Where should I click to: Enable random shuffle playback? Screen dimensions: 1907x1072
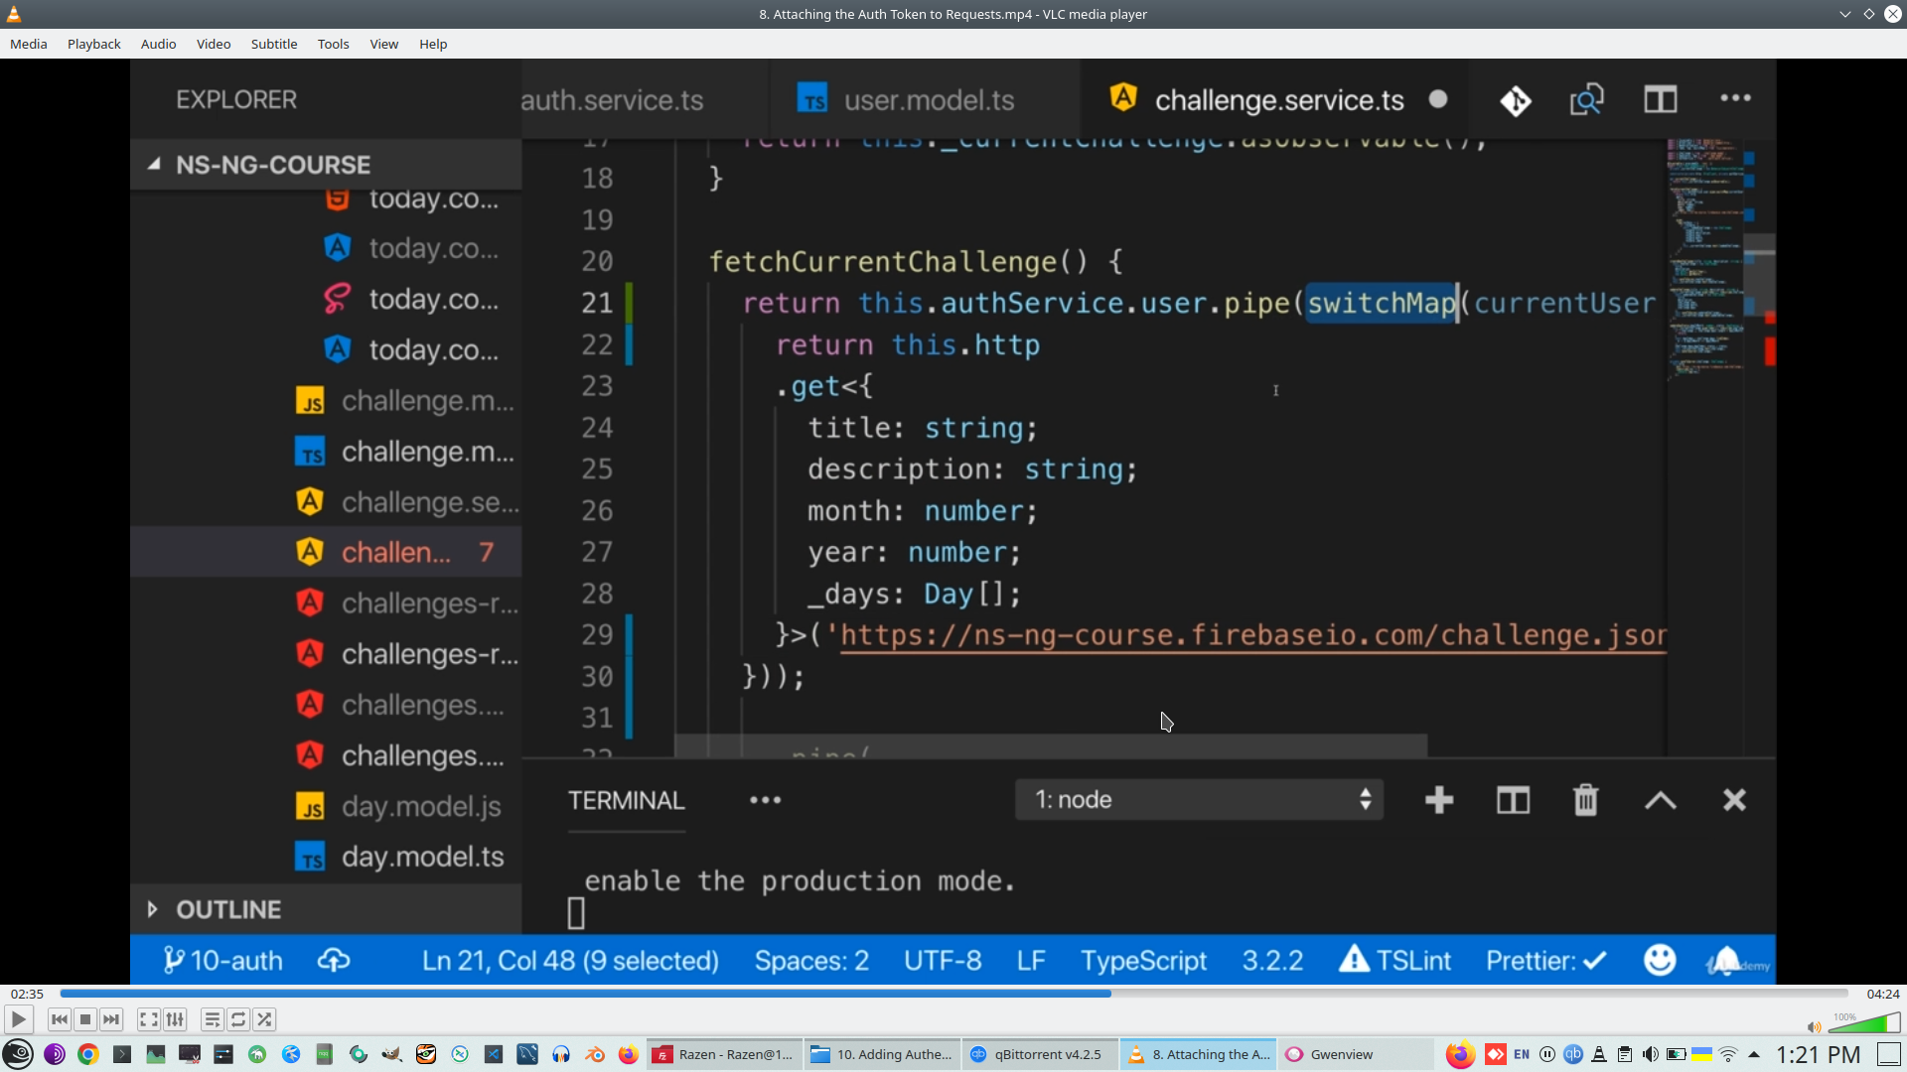point(264,1019)
